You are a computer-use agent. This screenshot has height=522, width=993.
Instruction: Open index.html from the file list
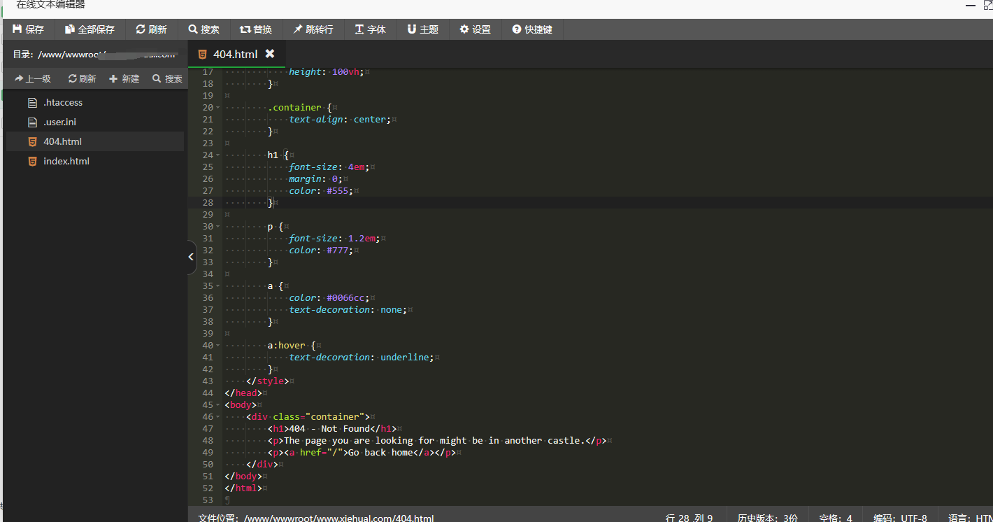(x=66, y=161)
